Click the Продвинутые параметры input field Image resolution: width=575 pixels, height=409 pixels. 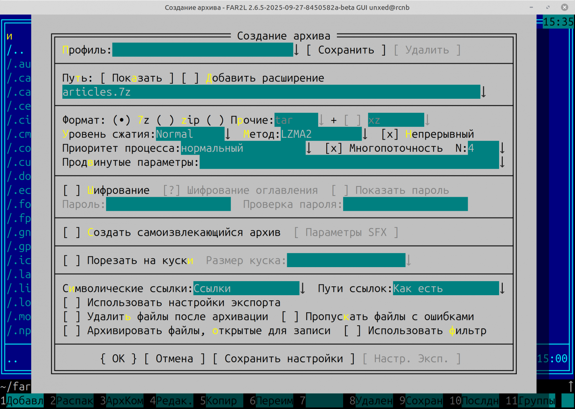click(349, 162)
